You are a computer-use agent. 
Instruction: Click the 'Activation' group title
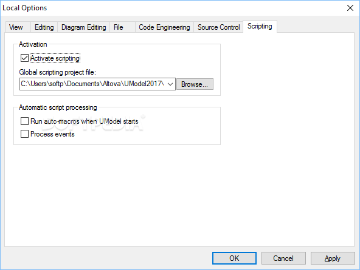point(33,44)
